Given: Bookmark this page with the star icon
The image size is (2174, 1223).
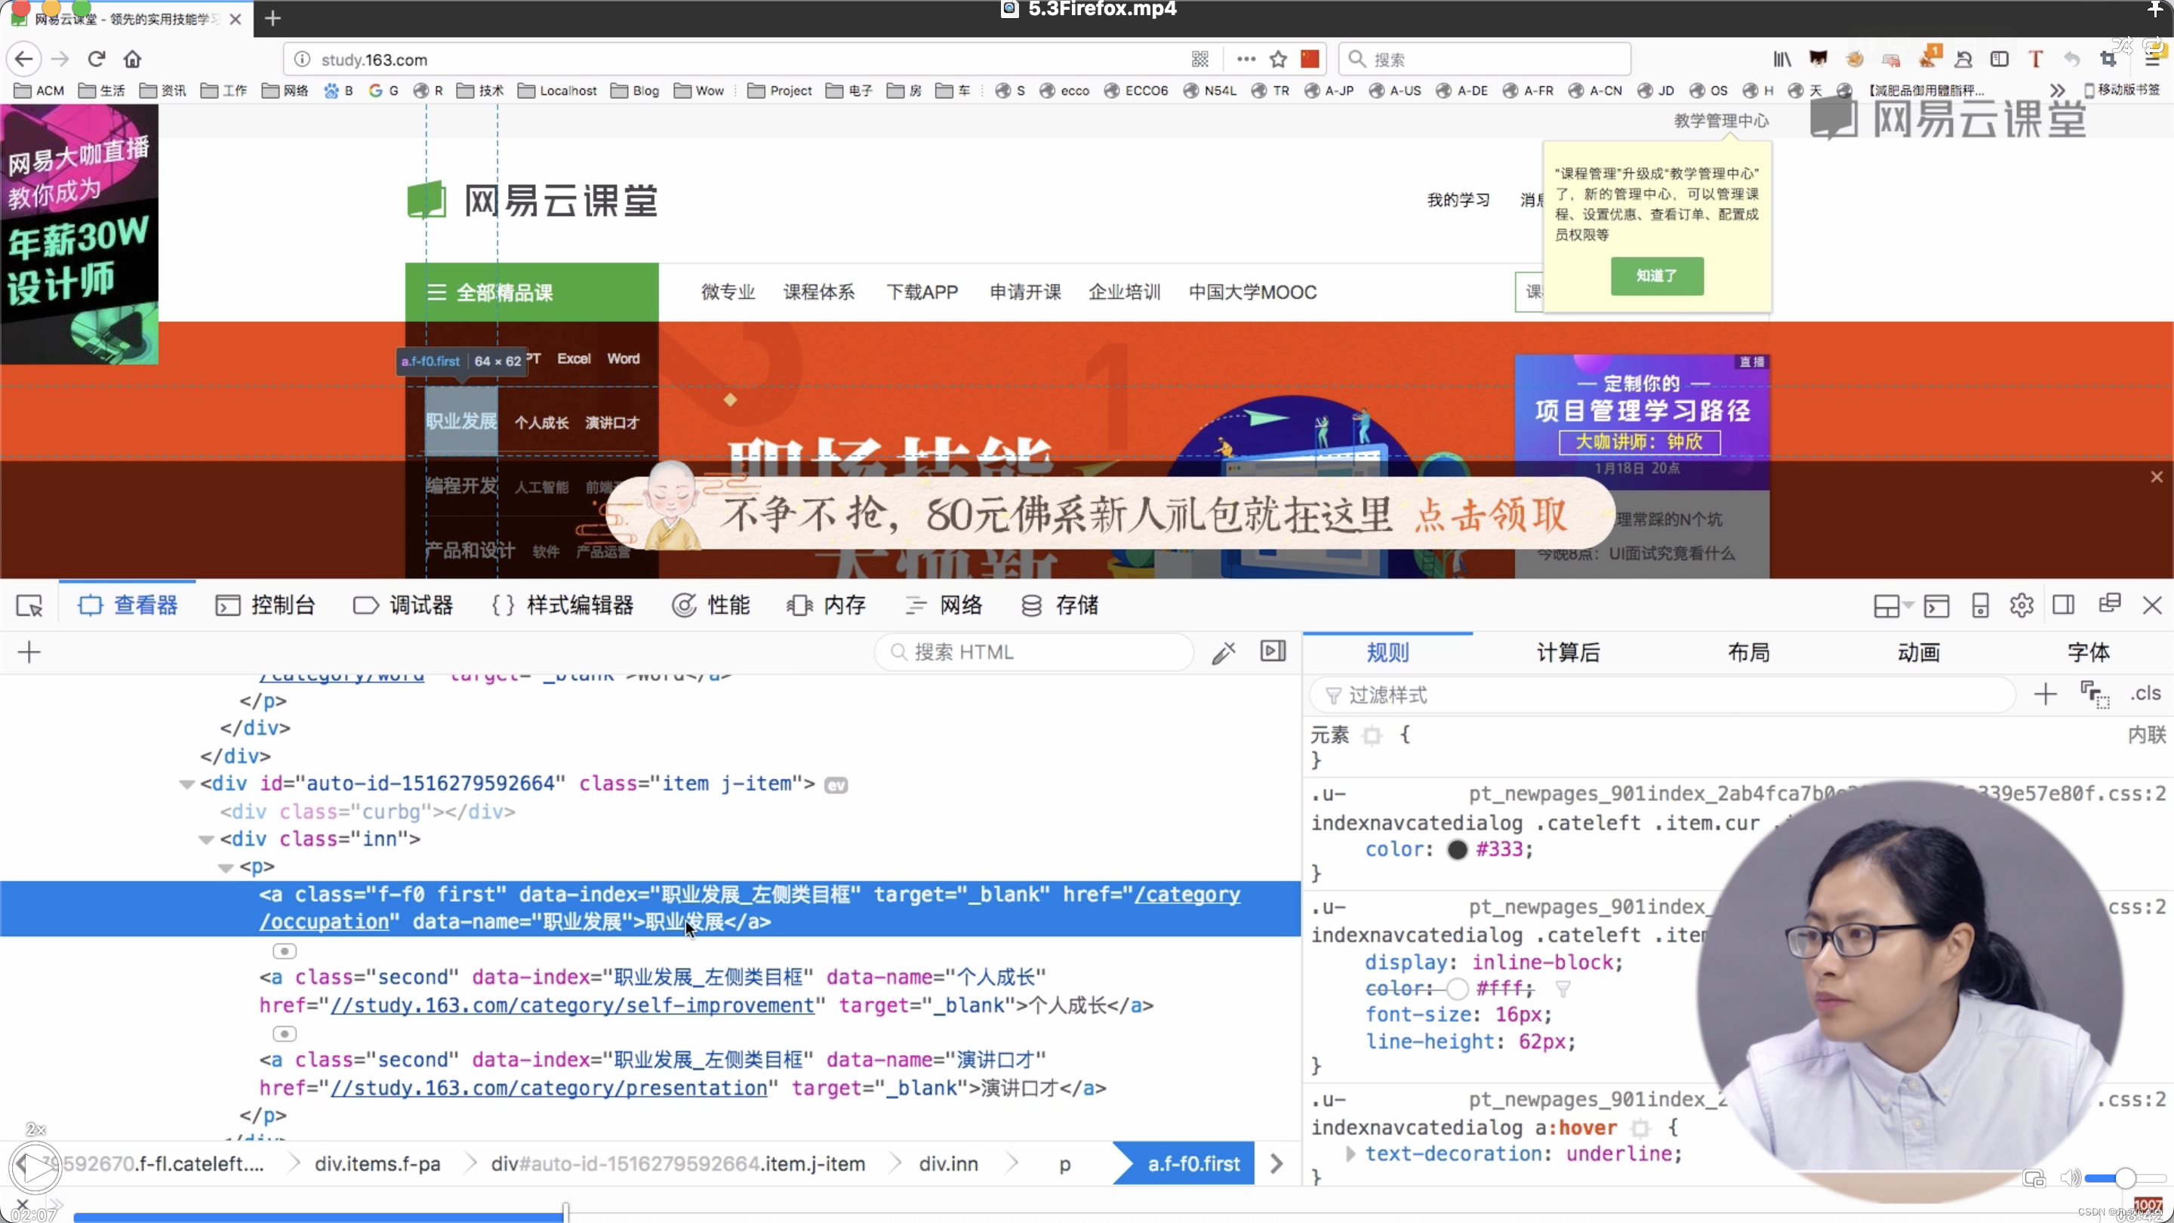Looking at the screenshot, I should pos(1278,59).
